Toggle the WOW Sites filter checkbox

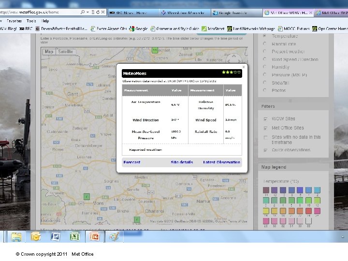coord(265,119)
